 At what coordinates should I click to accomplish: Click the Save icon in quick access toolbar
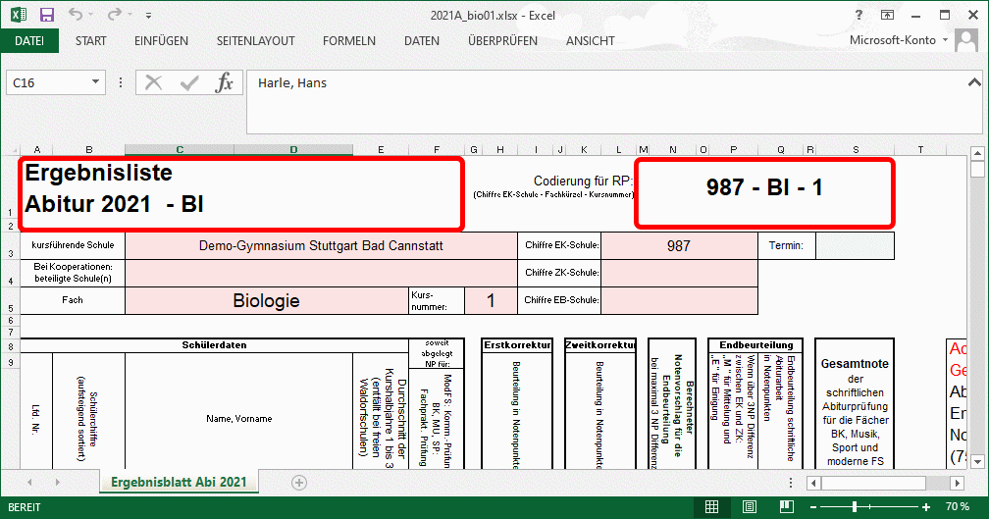(46, 15)
